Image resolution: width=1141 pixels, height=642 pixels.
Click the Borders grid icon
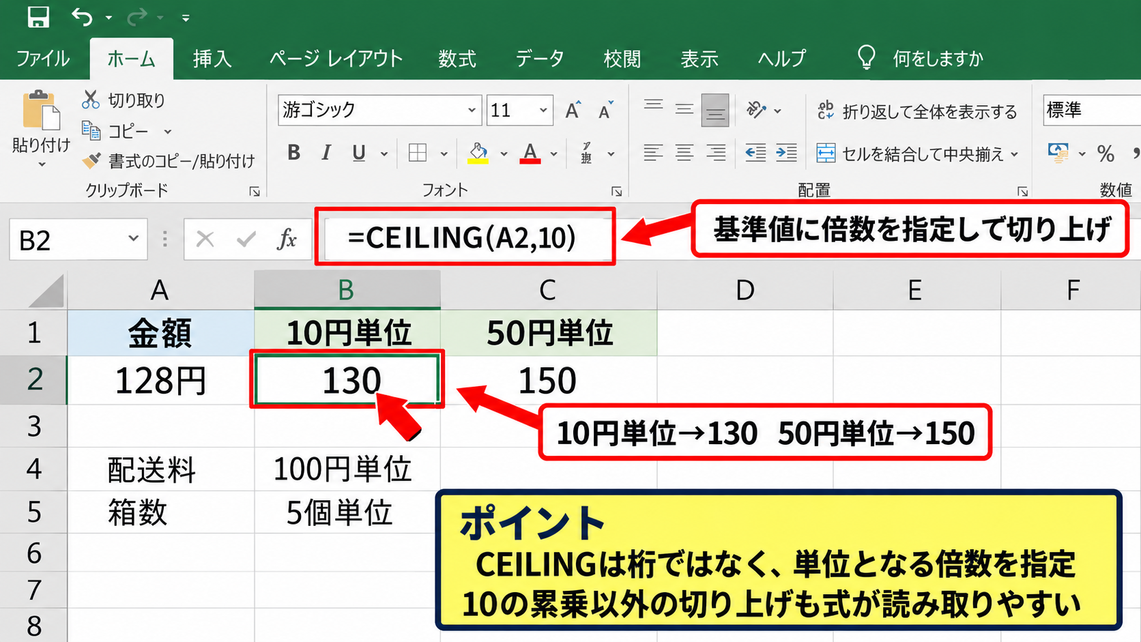click(418, 153)
